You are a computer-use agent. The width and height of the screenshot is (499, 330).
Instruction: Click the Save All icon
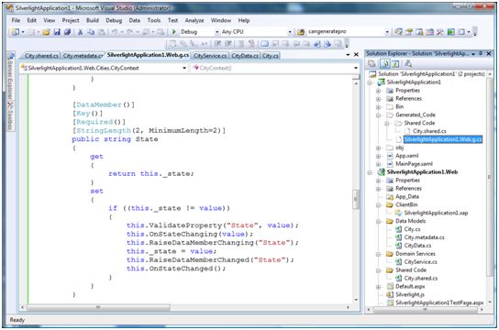pyautogui.click(x=67, y=32)
